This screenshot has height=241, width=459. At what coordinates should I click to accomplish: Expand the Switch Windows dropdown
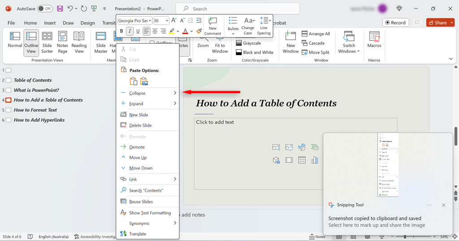pos(349,42)
